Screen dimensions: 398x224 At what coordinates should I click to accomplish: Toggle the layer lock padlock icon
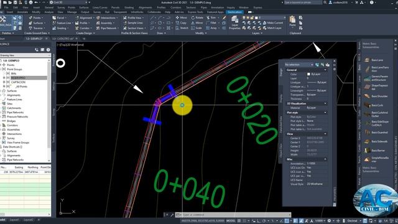point(252,18)
